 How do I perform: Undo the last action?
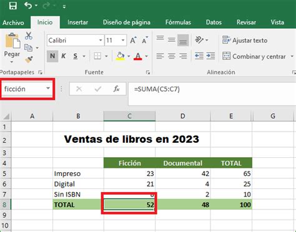coord(28,6)
